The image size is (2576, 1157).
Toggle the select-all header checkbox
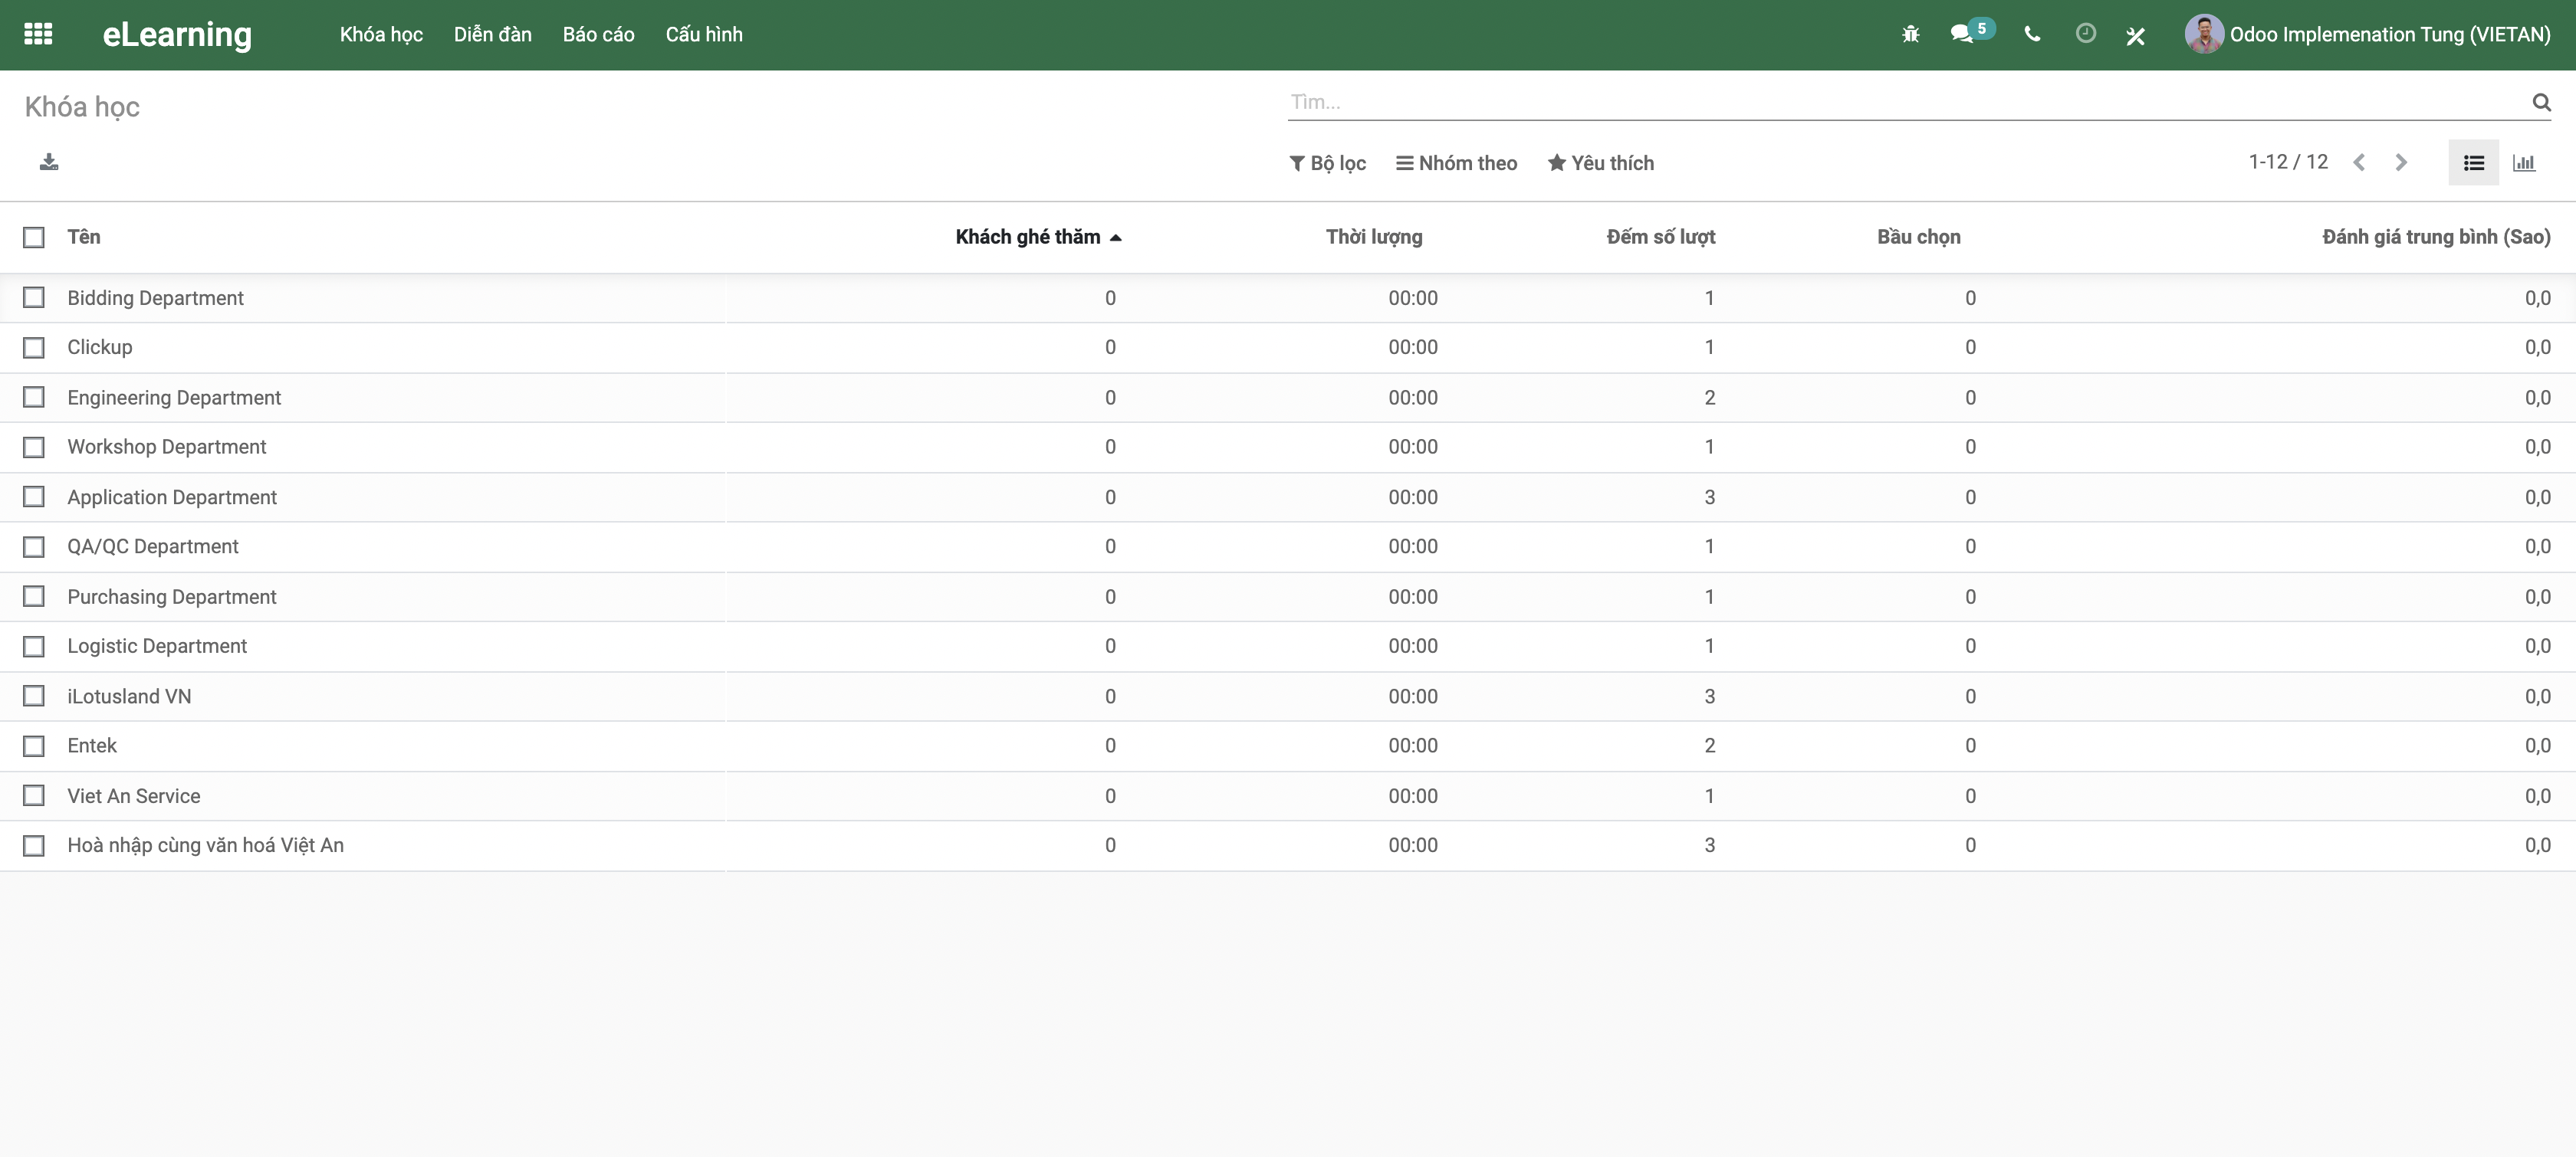click(x=34, y=237)
